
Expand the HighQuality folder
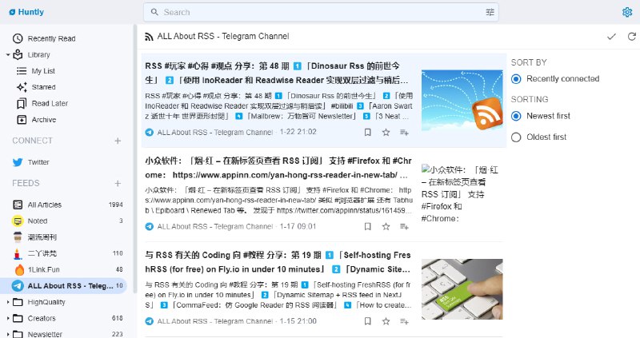point(7,302)
